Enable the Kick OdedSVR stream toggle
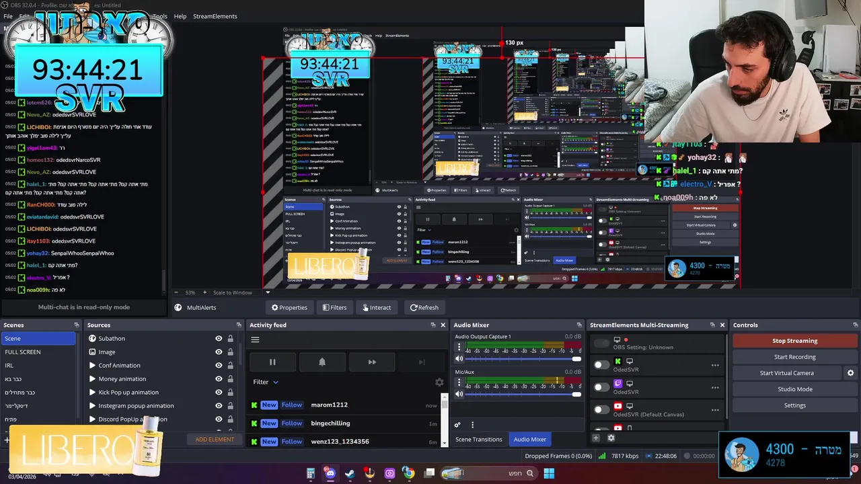 pos(601,365)
